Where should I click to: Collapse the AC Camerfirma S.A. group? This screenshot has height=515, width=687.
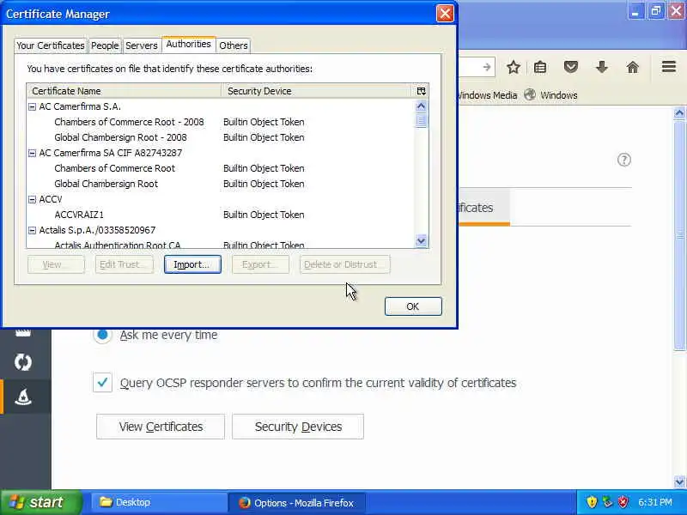(x=32, y=106)
